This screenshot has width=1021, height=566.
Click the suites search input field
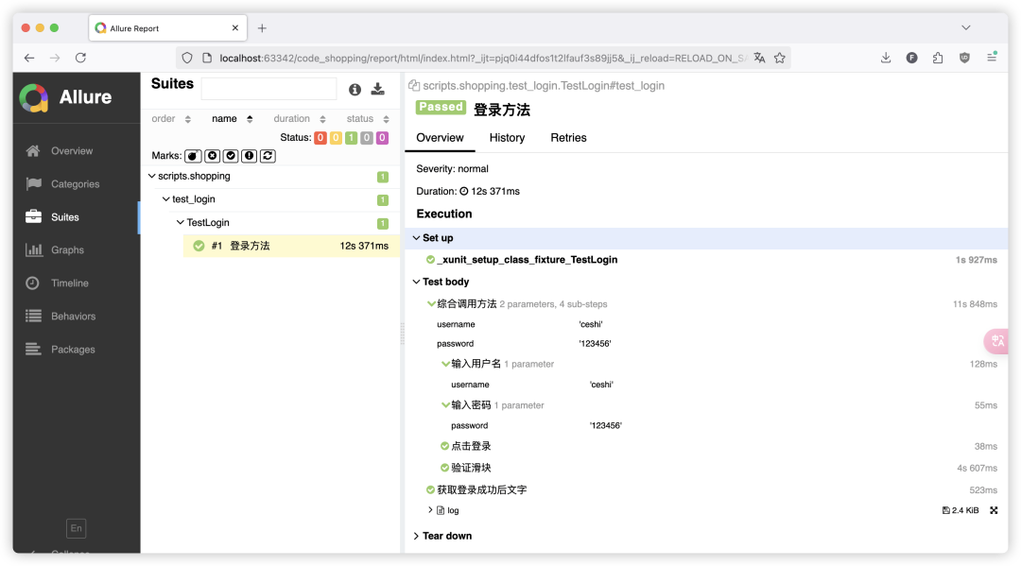(268, 89)
